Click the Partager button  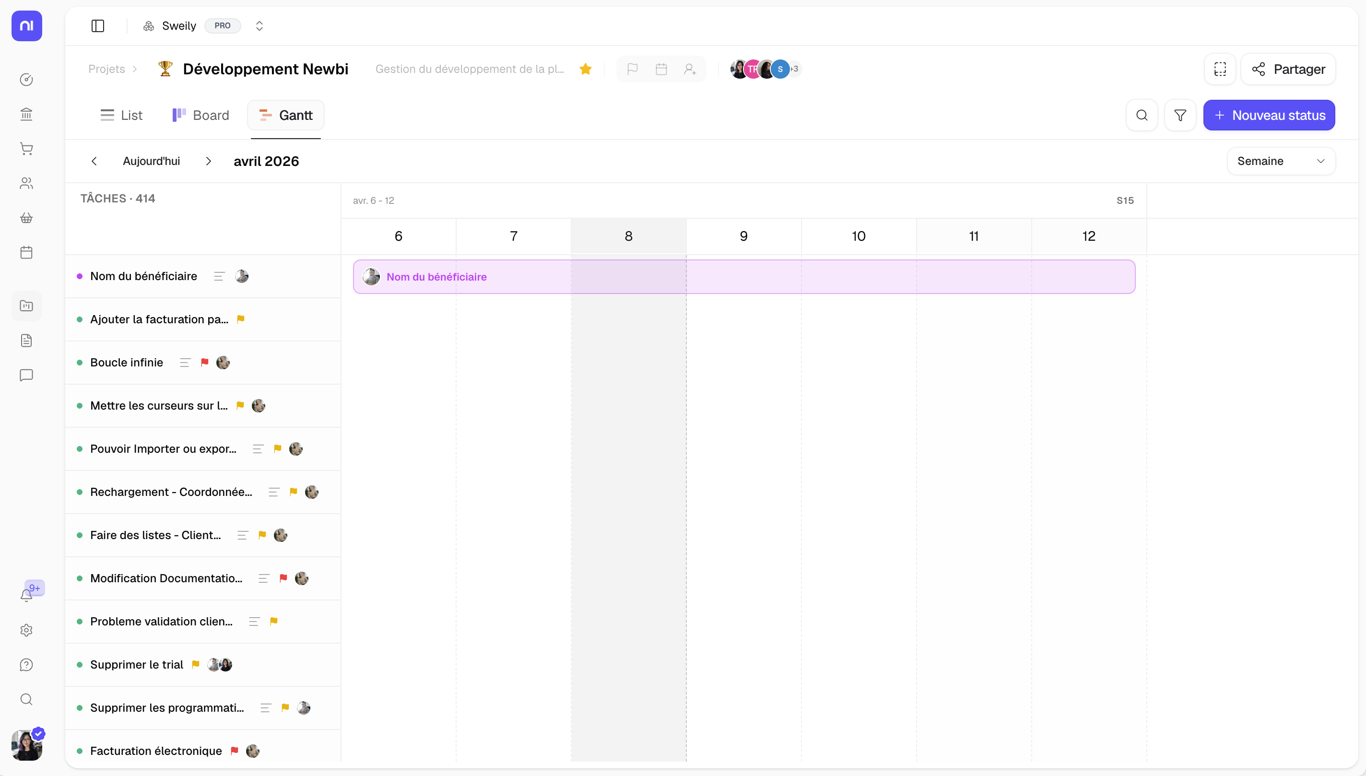(1288, 69)
